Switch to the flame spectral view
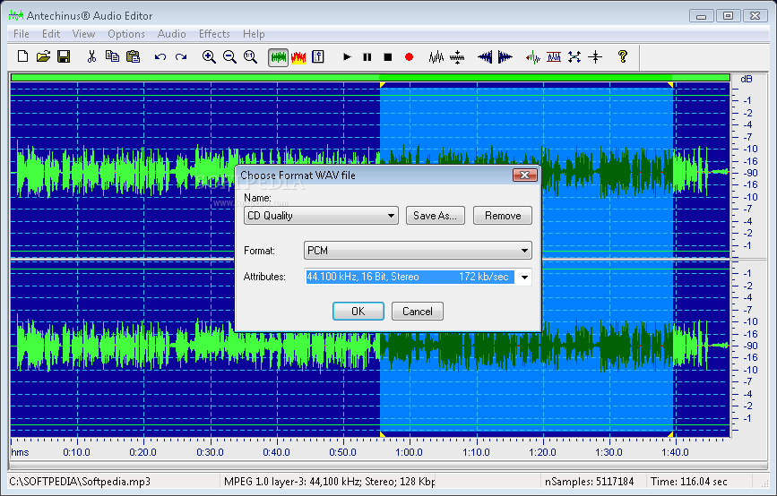The image size is (777, 496). click(x=298, y=57)
